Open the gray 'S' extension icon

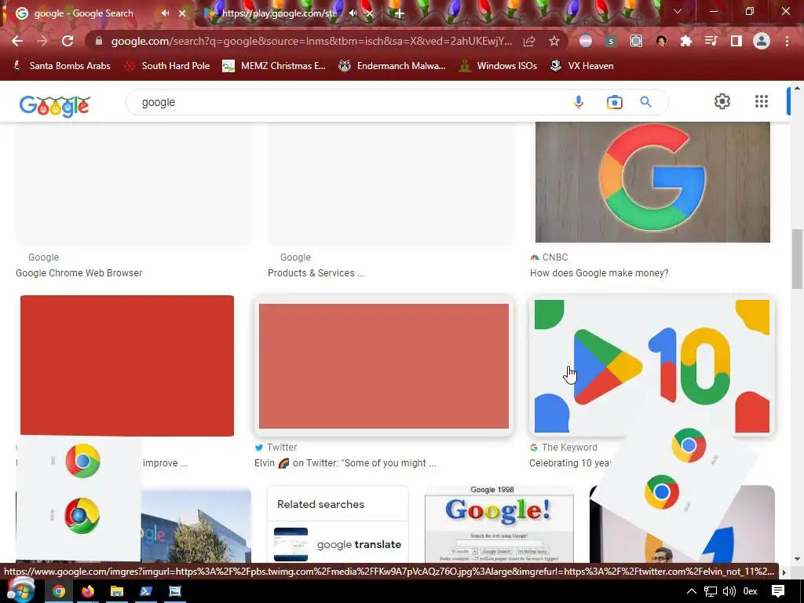click(611, 41)
